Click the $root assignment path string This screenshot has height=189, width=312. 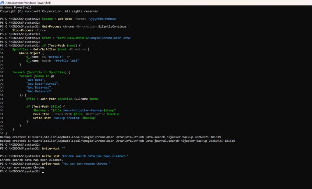tap(94, 38)
